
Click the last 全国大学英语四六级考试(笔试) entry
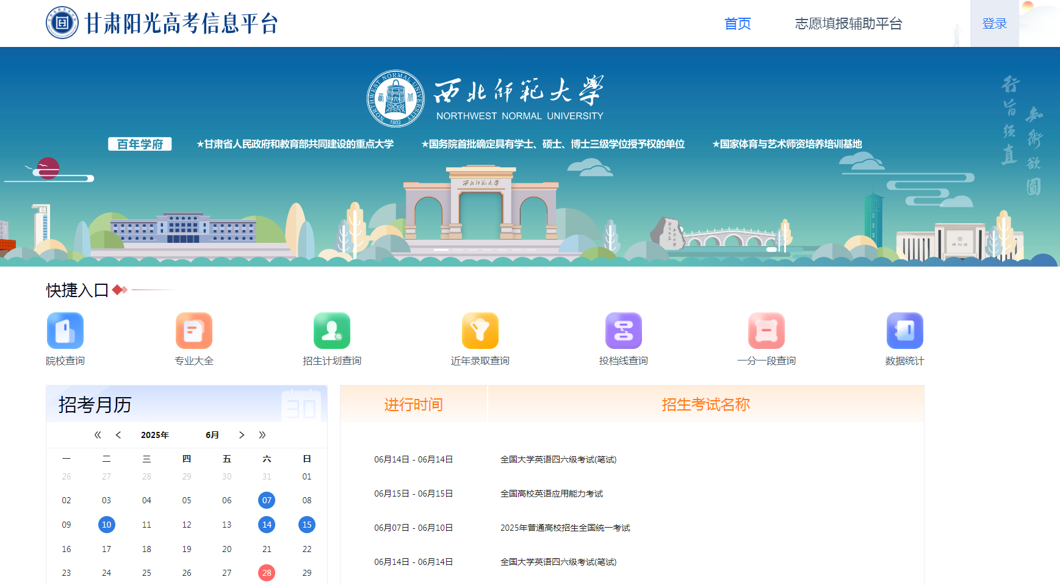558,562
